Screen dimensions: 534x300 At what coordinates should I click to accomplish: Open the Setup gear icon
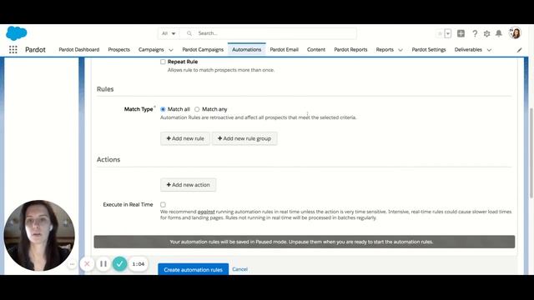[x=486, y=33]
